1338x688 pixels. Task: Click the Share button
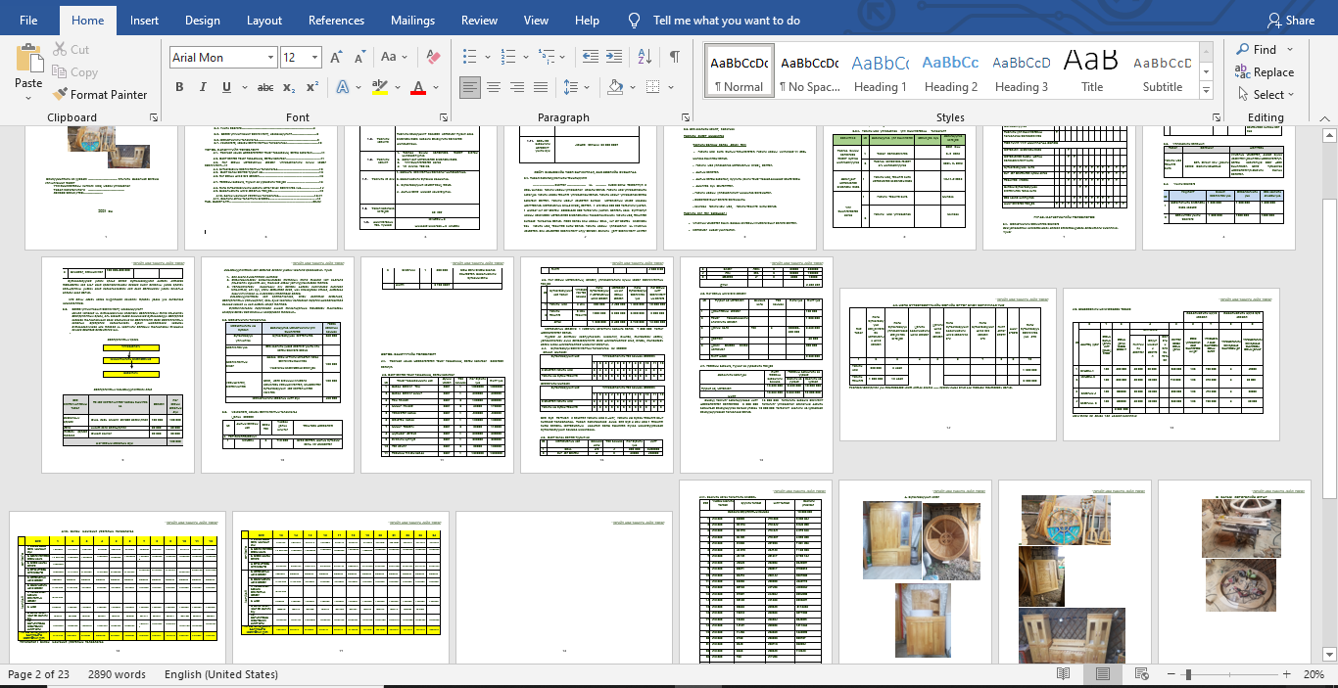pos(1290,21)
